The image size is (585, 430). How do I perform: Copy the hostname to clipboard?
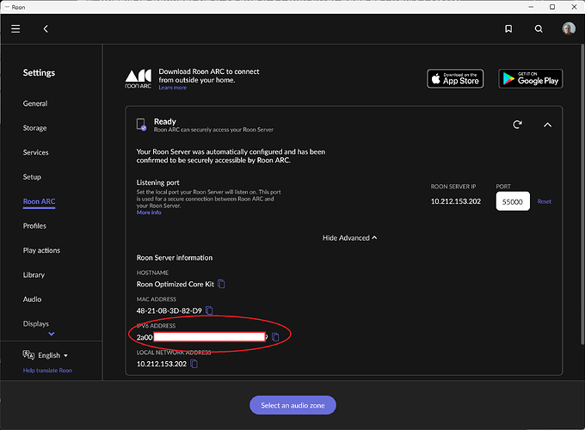221,284
